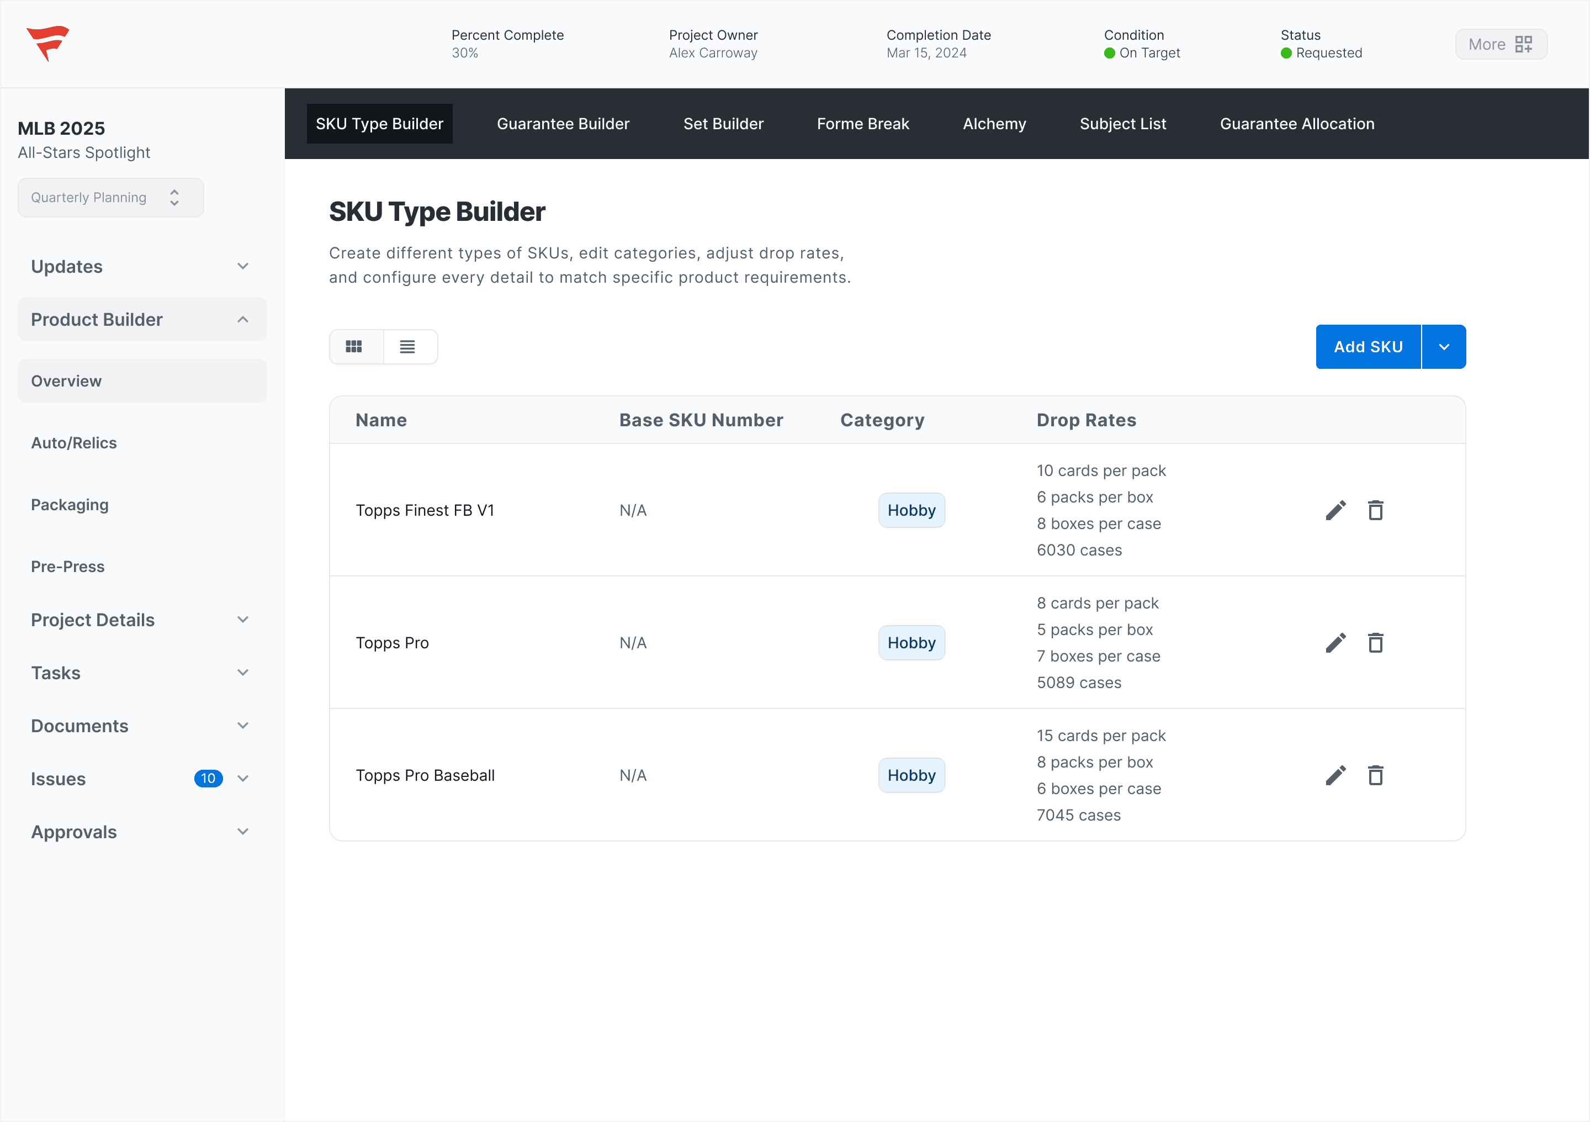Switch to grid view layout
Screen dimensions: 1590x1122
point(354,347)
